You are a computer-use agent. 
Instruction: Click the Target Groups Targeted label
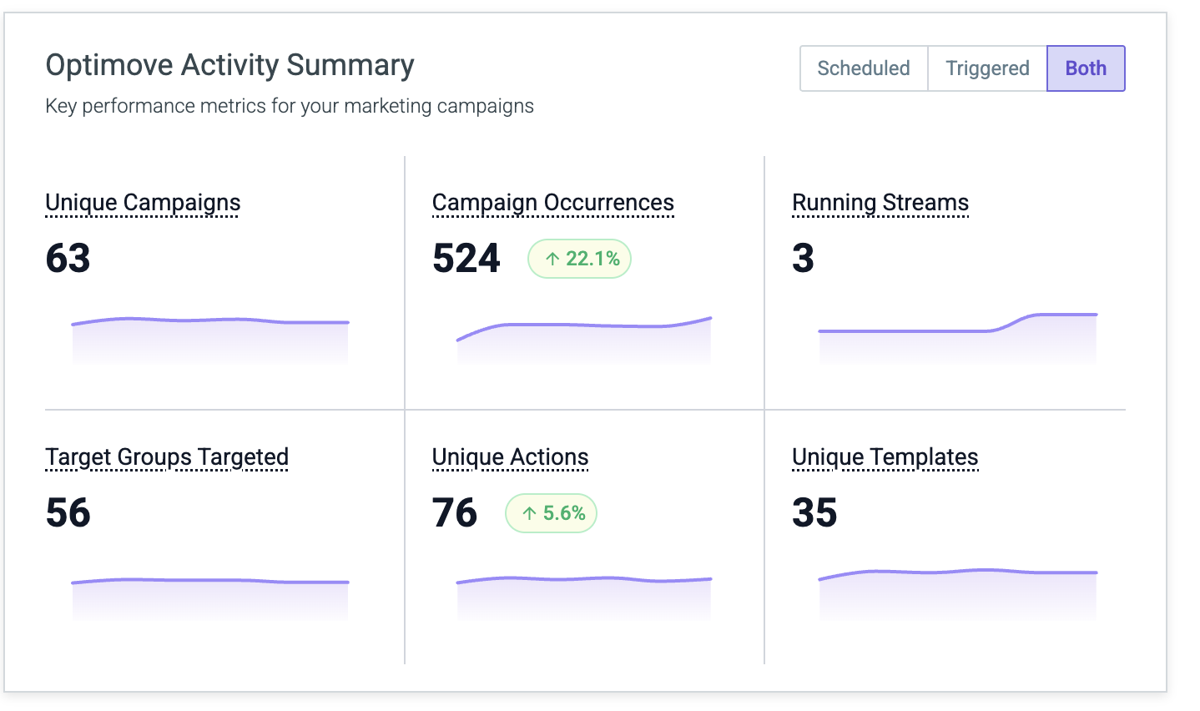pyautogui.click(x=167, y=457)
